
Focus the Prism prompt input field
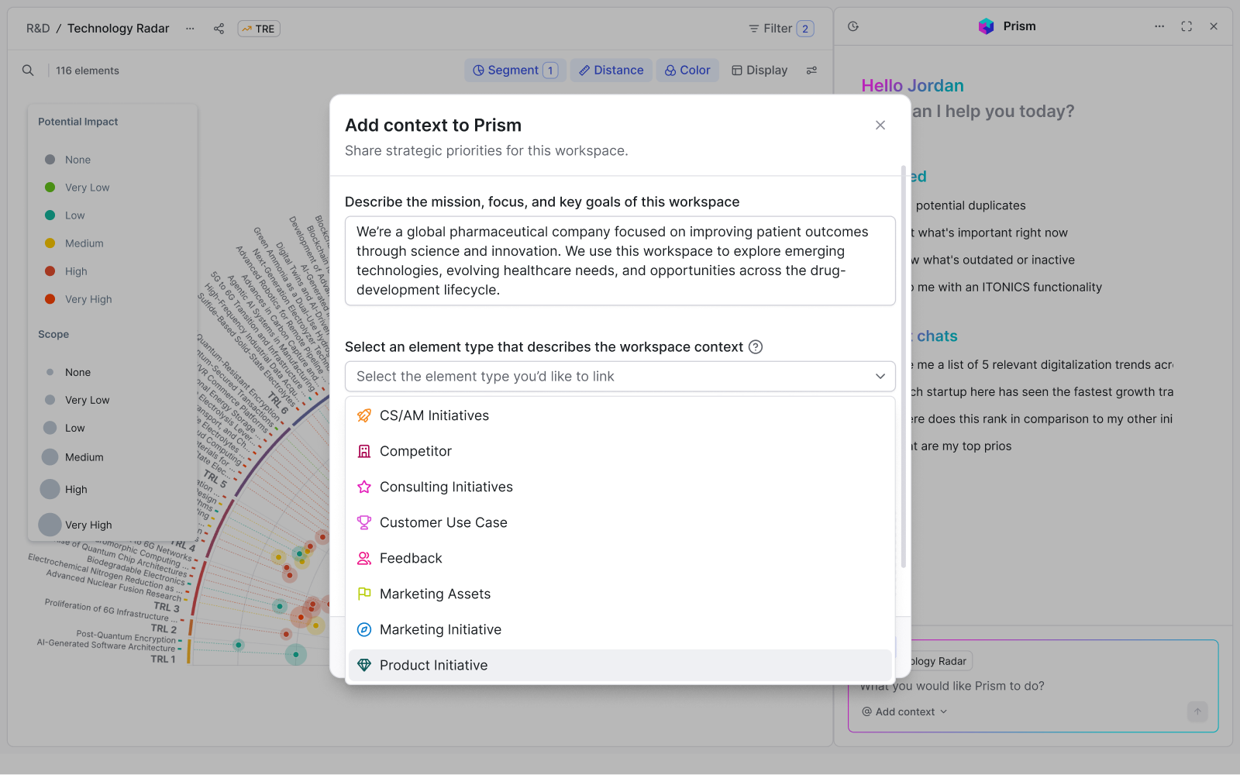click(1032, 686)
